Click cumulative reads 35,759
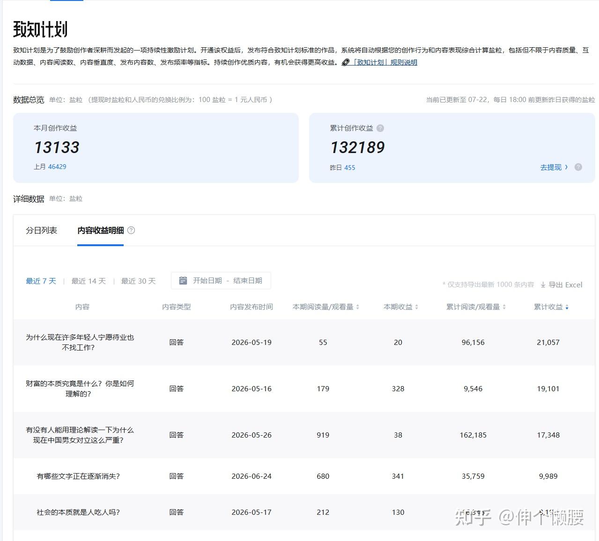The width and height of the screenshot is (599, 541). 473,476
